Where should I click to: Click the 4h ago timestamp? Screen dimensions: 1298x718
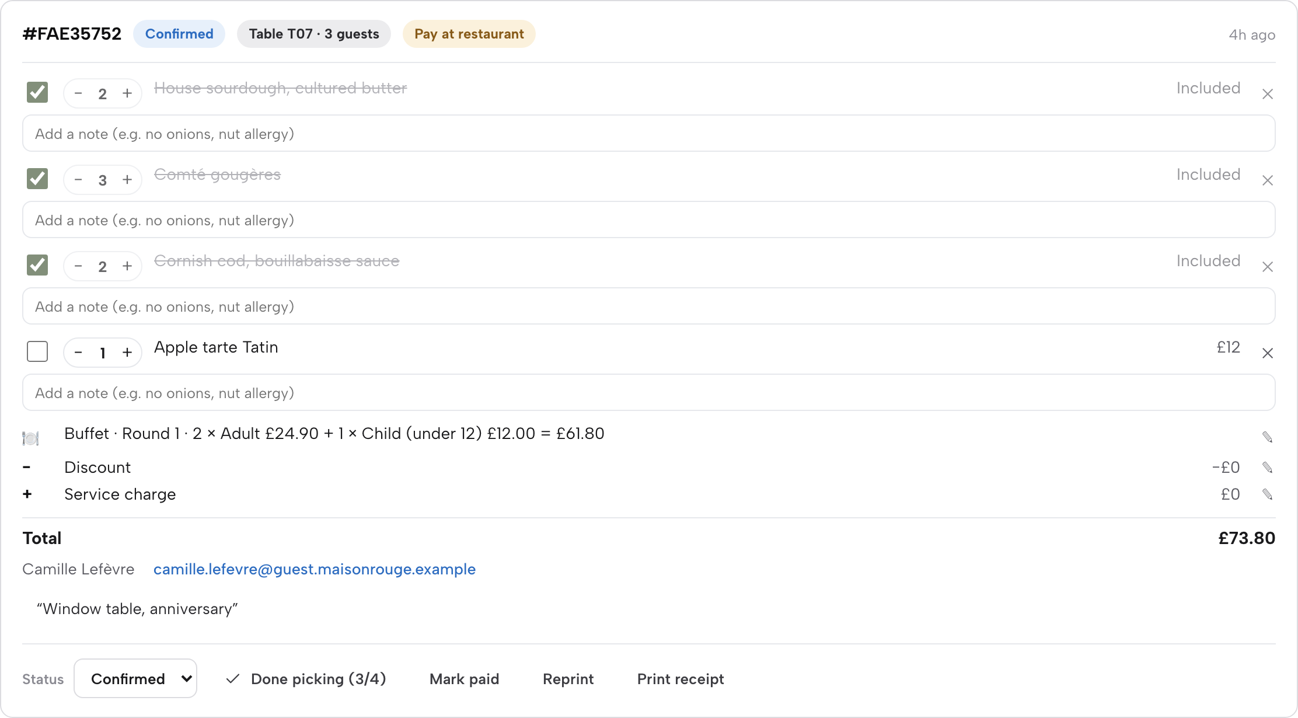pyautogui.click(x=1252, y=35)
